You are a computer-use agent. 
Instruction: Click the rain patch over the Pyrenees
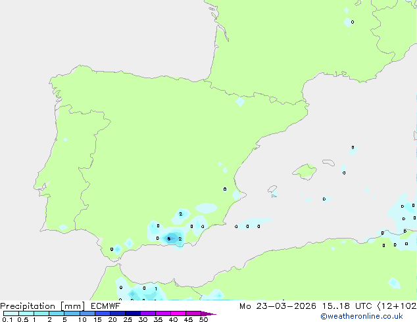click(240, 101)
